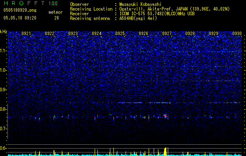
Task: Click the 0922 time marker
Action: pyautogui.click(x=50, y=34)
